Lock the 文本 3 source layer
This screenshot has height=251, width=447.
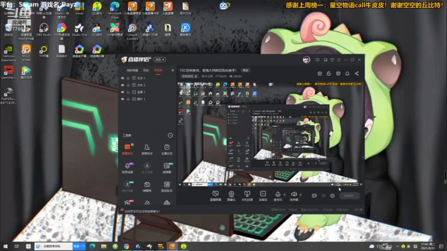coord(128,85)
